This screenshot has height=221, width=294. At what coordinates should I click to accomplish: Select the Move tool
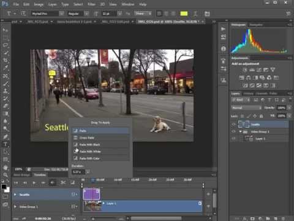pos(6,30)
